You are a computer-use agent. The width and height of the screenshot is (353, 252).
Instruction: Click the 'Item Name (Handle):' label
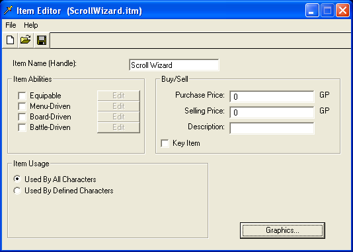pyautogui.click(x=44, y=63)
